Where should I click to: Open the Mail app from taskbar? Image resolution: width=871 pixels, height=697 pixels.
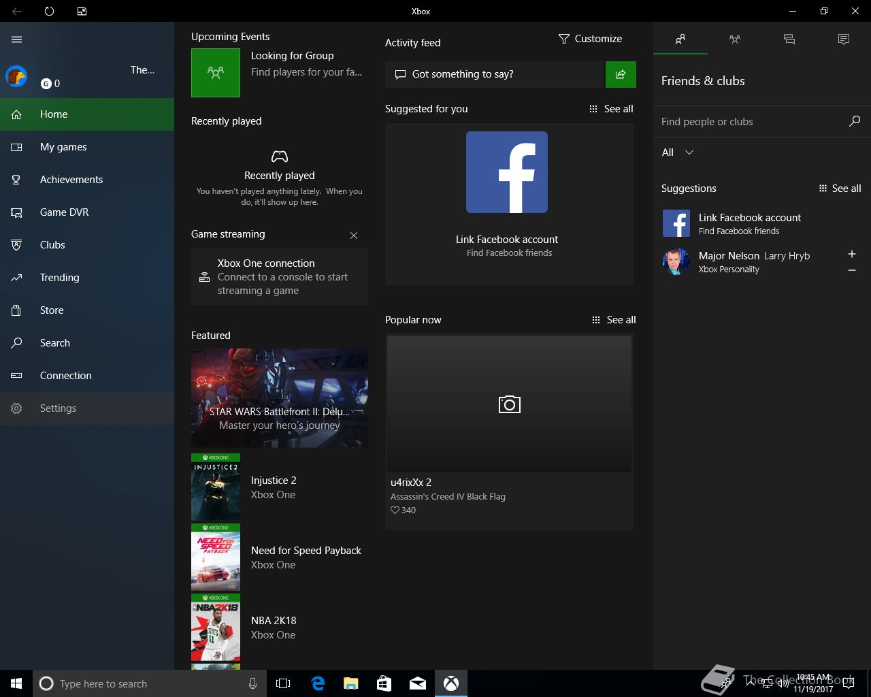click(418, 683)
